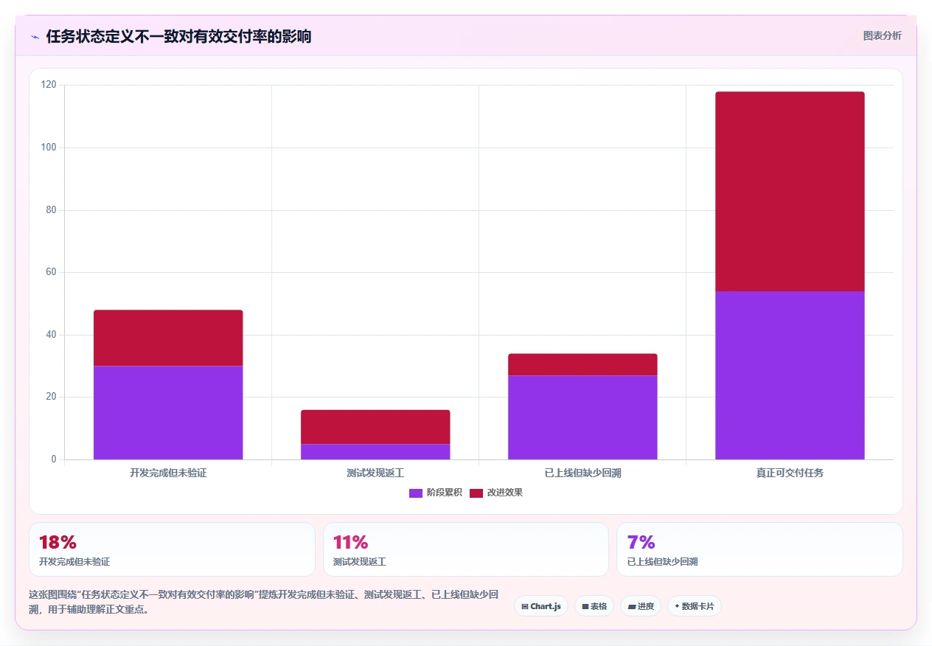
Task: Toggle the 改进效果 legend item
Action: (495, 493)
